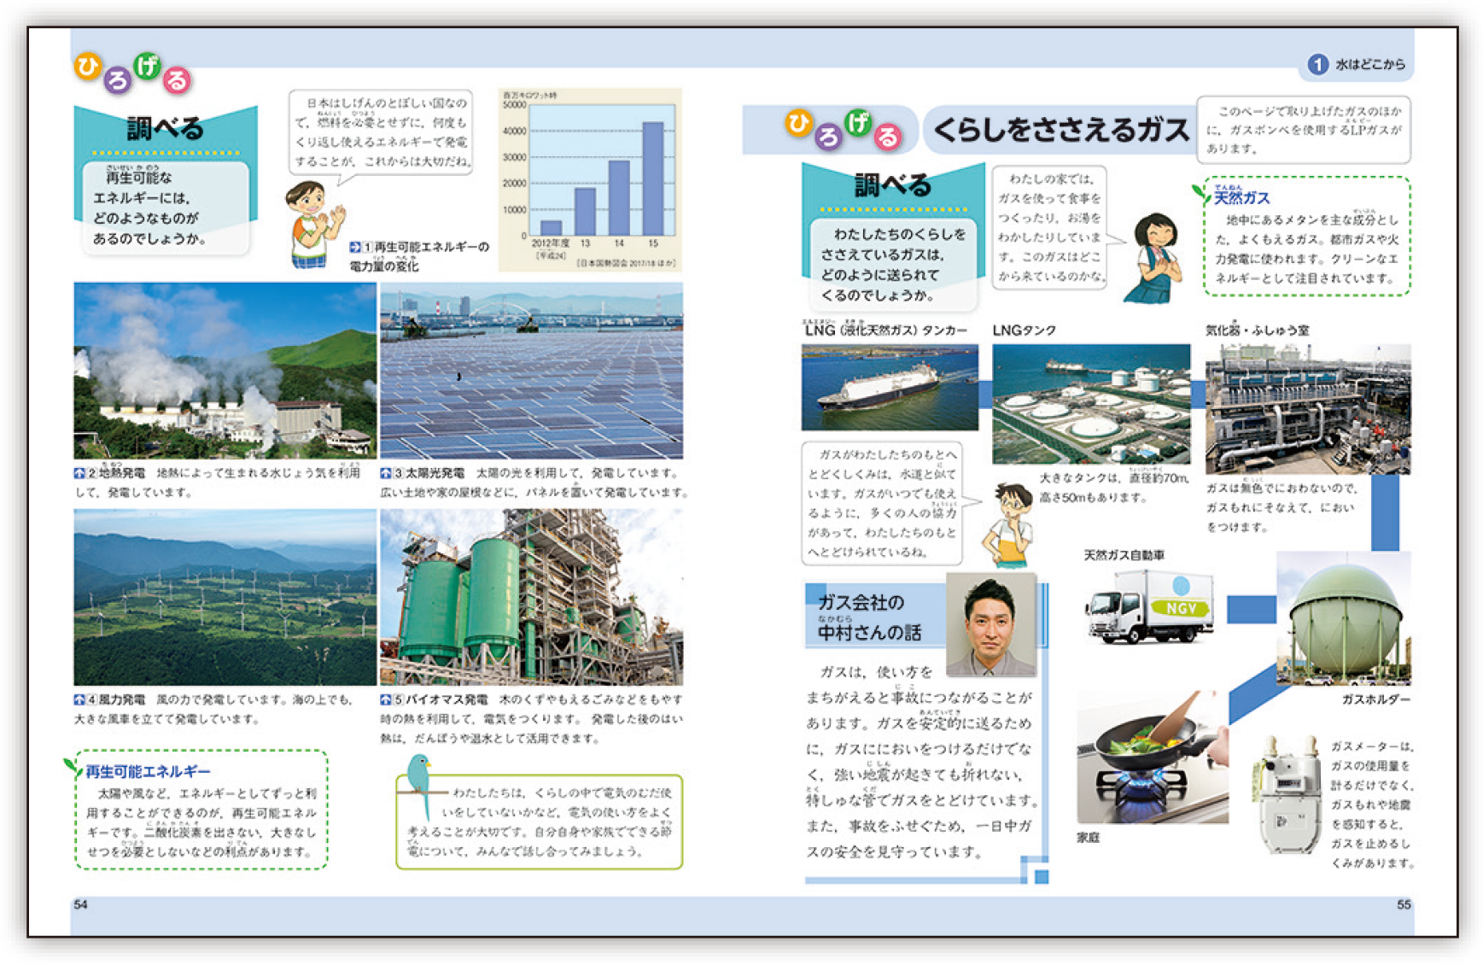Viewport: 1483px width, 965px height.
Task: Click the boy character with glasses
Action: [x=1010, y=524]
